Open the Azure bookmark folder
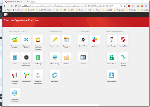The height and width of the screenshot is (107, 150). pyautogui.click(x=97, y=10)
